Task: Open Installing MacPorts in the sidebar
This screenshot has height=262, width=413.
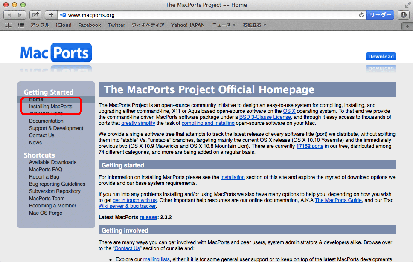Action: 51,107
